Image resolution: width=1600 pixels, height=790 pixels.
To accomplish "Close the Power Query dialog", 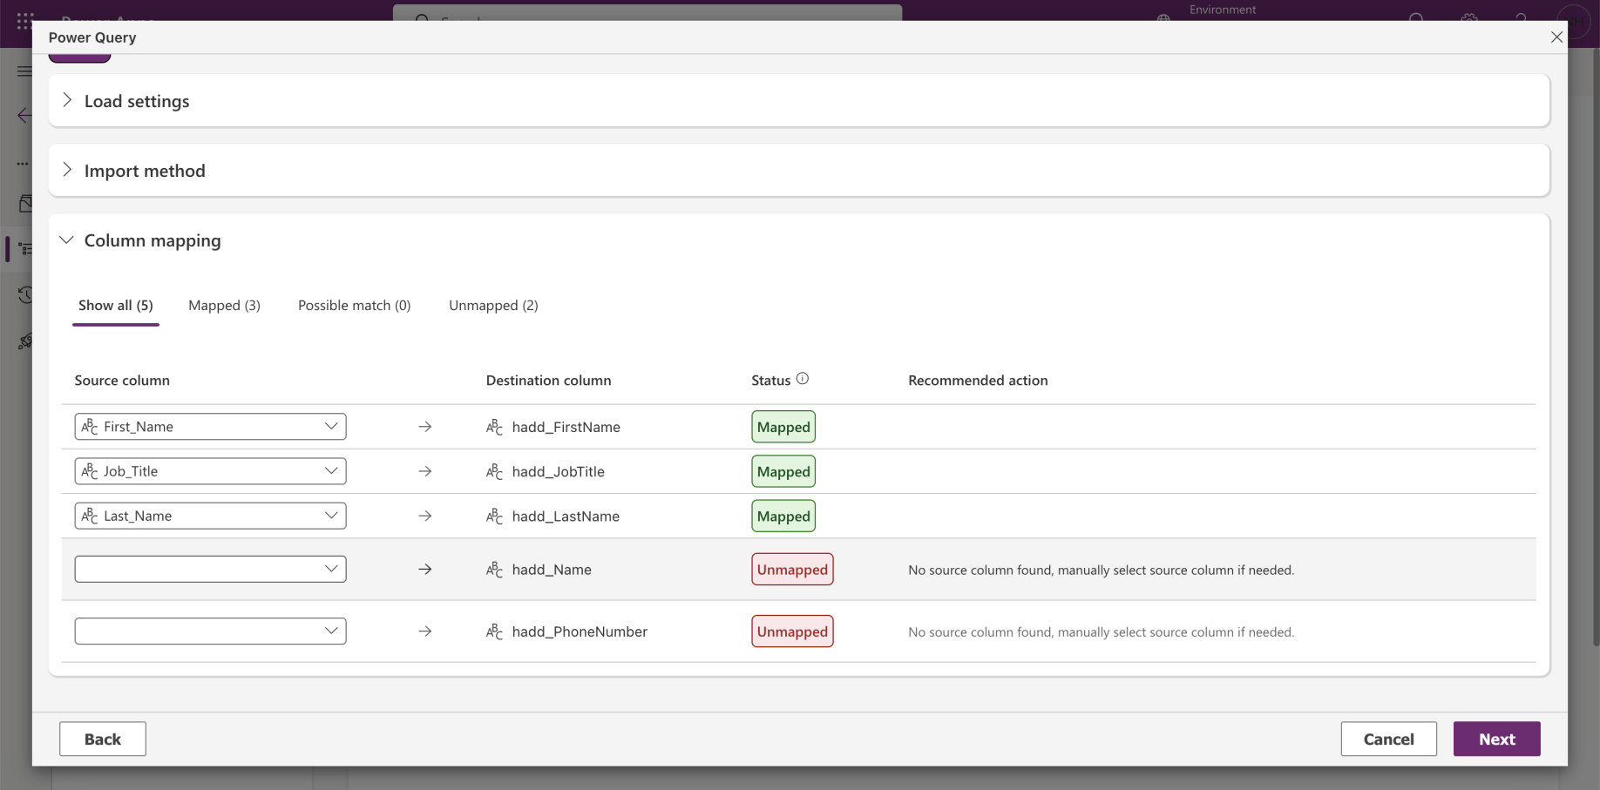I will [x=1556, y=37].
